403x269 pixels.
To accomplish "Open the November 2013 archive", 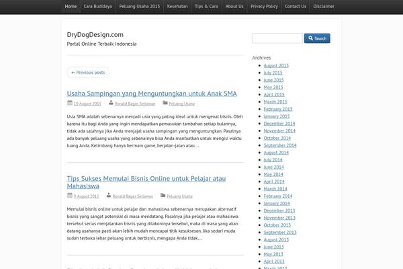I will click(279, 218).
